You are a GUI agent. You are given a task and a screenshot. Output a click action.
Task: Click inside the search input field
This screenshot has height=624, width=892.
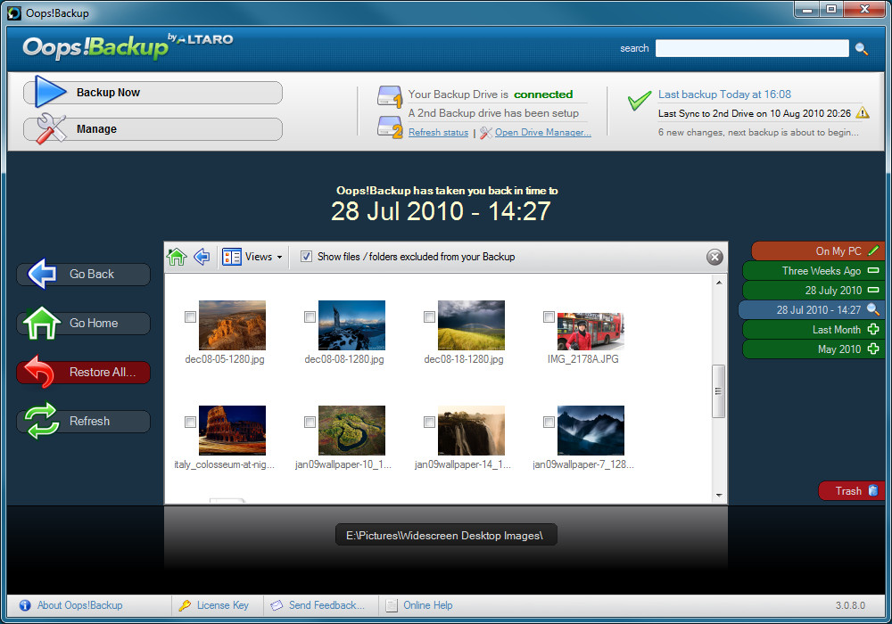(751, 48)
